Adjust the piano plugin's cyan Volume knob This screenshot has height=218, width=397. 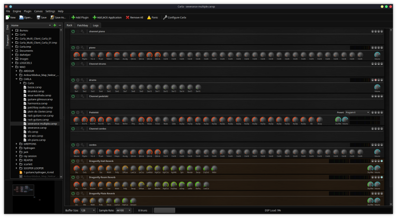click(x=377, y=55)
